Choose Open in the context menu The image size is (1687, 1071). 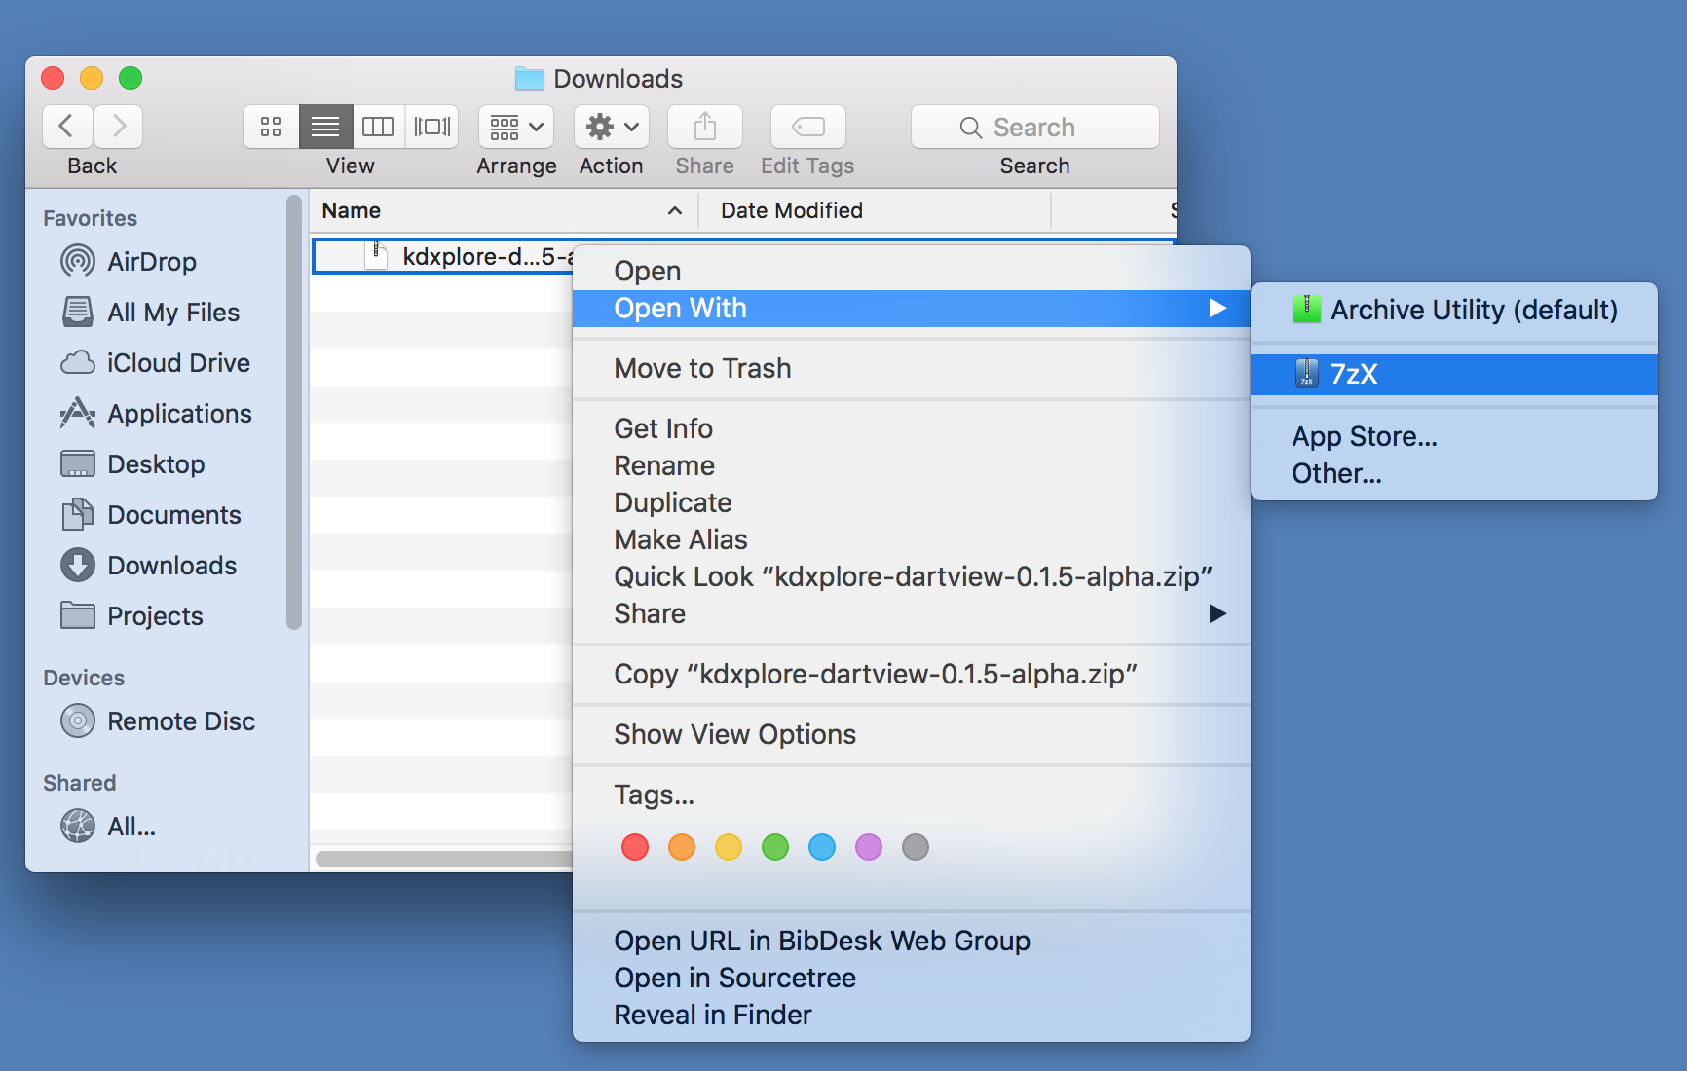(911, 271)
